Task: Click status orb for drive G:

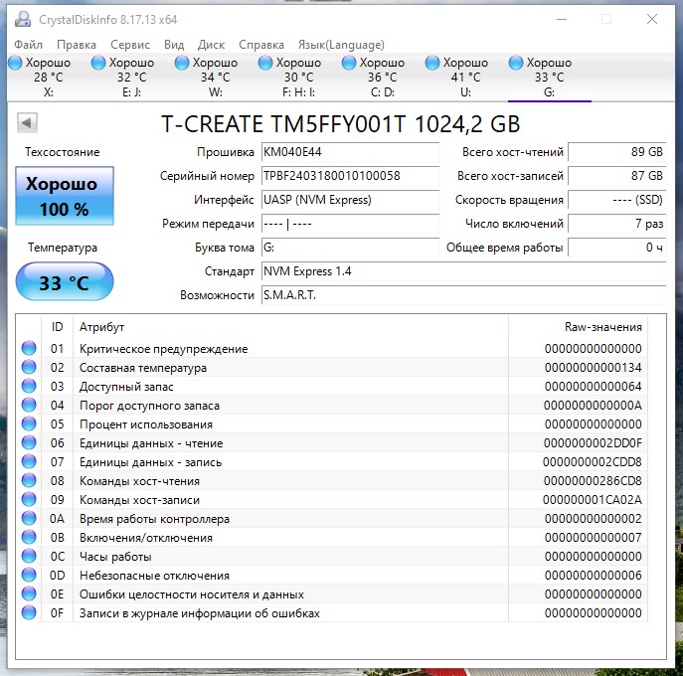Action: (x=516, y=63)
